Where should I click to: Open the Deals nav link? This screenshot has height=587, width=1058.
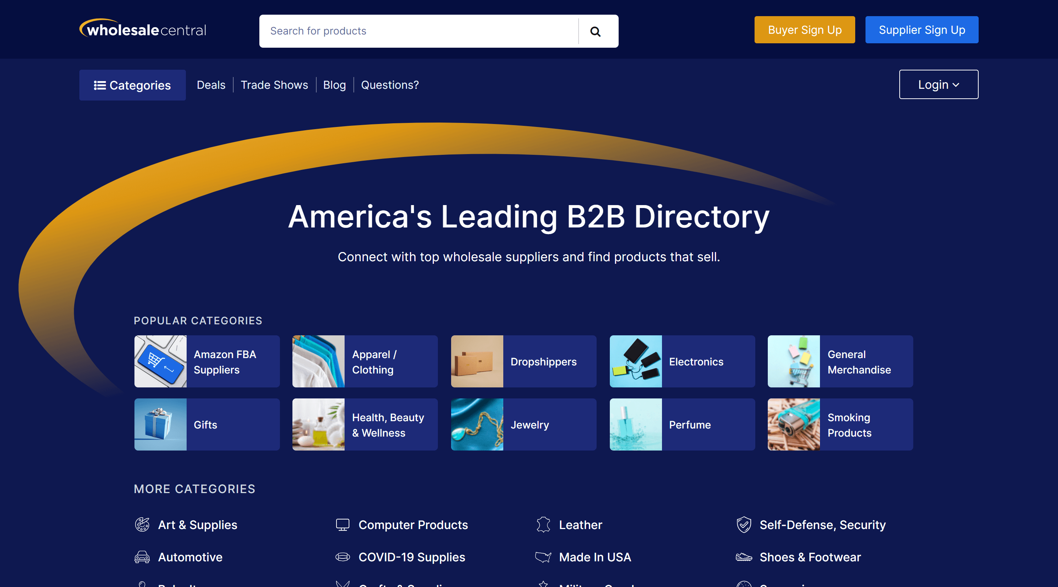(211, 85)
